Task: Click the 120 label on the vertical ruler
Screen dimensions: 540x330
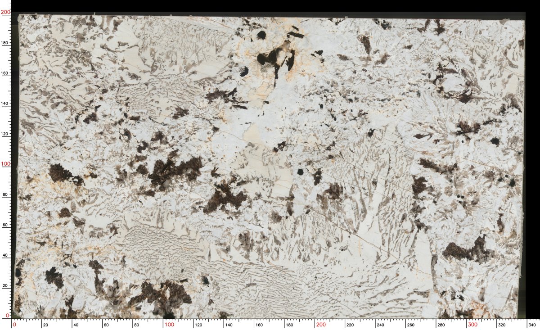Action: [x=5, y=134]
